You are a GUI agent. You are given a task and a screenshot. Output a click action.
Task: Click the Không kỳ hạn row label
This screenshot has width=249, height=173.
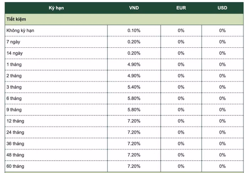pyautogui.click(x=20, y=31)
